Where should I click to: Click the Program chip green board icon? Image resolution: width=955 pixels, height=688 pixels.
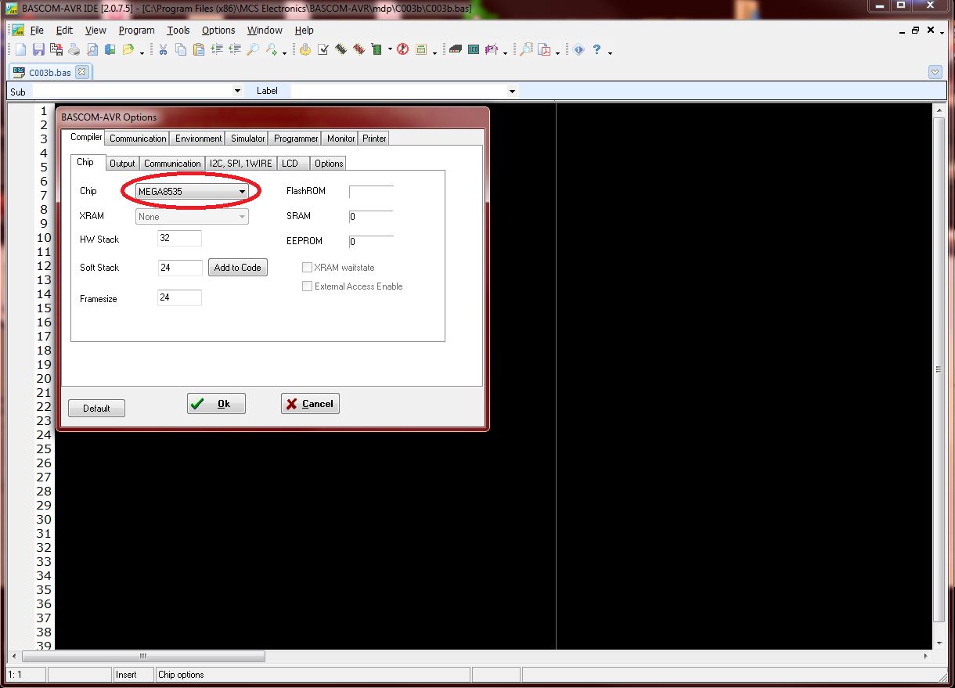[x=377, y=50]
